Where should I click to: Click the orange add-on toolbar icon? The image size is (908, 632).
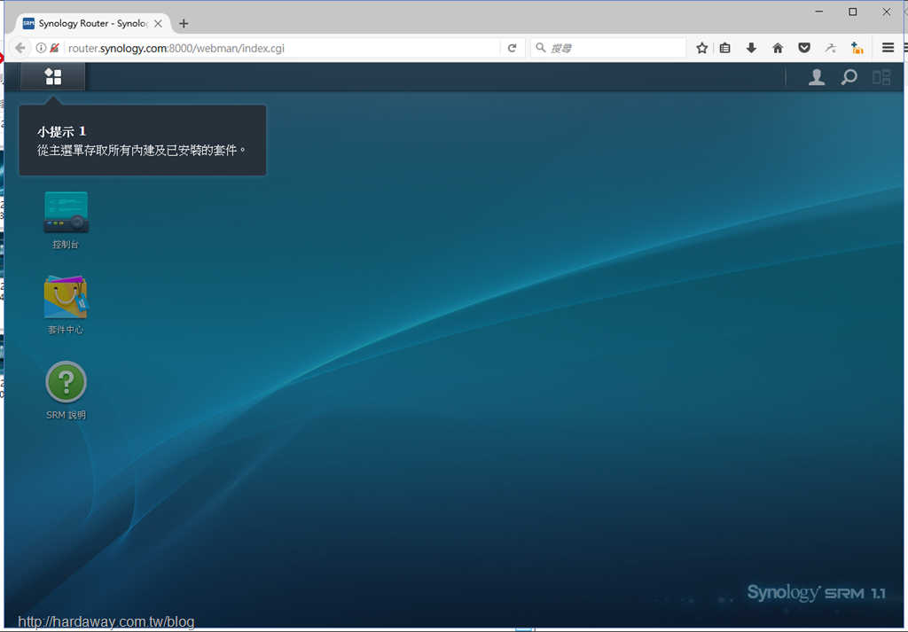[x=857, y=48]
